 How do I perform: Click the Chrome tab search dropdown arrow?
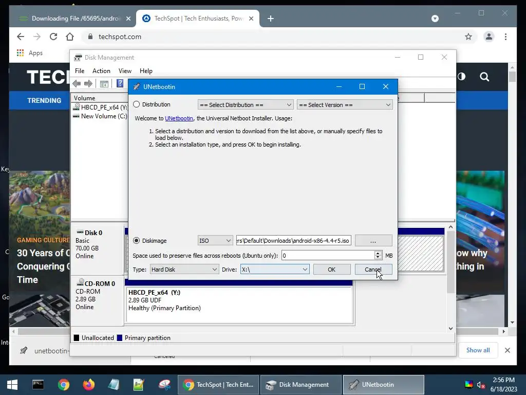point(435,19)
